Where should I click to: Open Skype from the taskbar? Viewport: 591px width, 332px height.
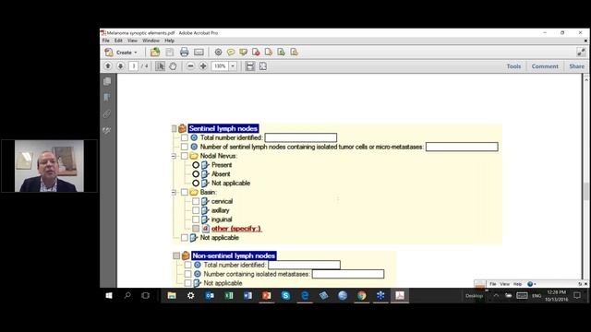pos(285,295)
